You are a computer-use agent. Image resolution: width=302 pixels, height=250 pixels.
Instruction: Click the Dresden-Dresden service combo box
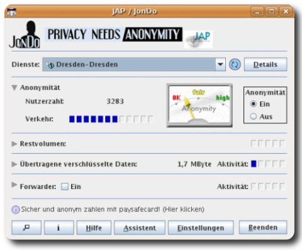coord(134,64)
